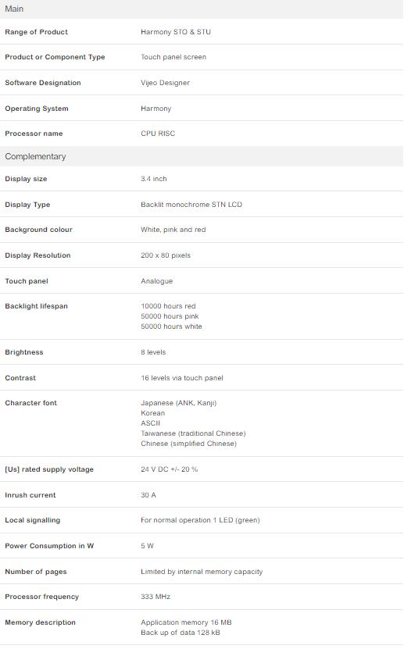
Task: Click the 10000 hours red line
Action: pyautogui.click(x=168, y=306)
